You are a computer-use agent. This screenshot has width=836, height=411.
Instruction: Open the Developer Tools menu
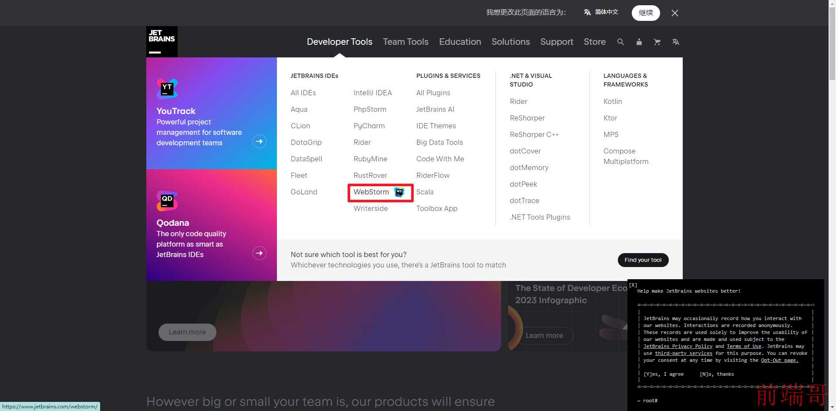[x=340, y=42]
